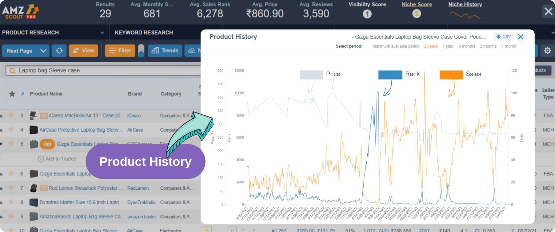Screen dimensions: 555x232
Task: Click search magnifier icon in query box
Action: click(12, 71)
